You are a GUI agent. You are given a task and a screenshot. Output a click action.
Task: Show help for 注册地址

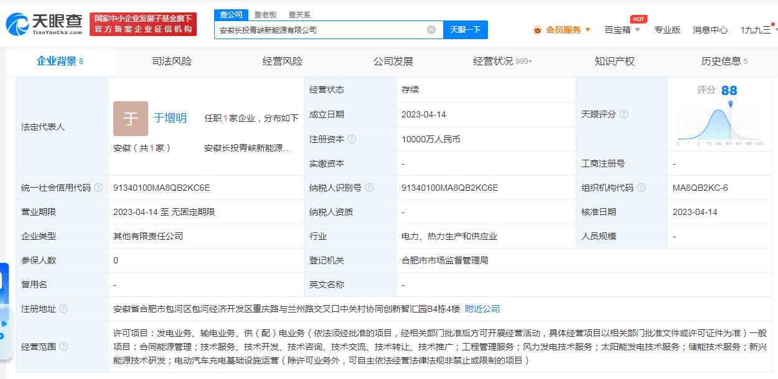point(63,309)
